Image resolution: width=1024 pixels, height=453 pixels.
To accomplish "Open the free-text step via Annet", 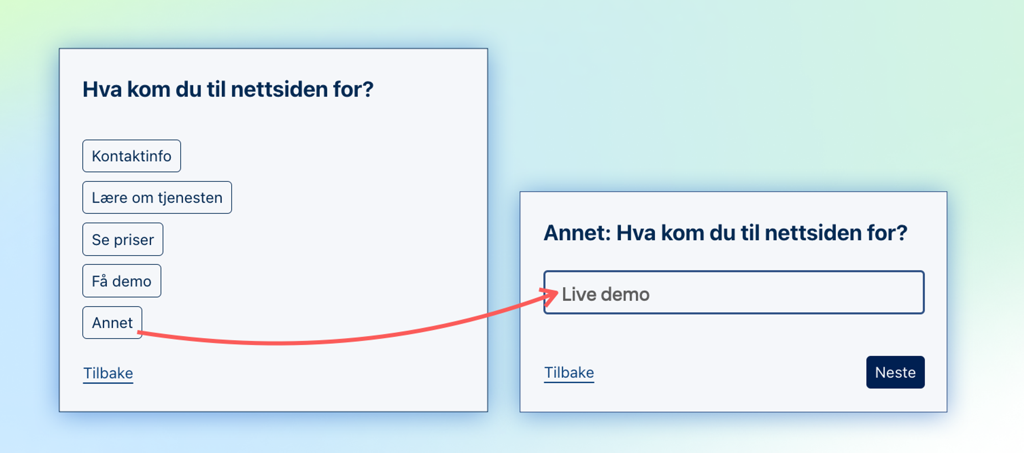I will tap(112, 323).
